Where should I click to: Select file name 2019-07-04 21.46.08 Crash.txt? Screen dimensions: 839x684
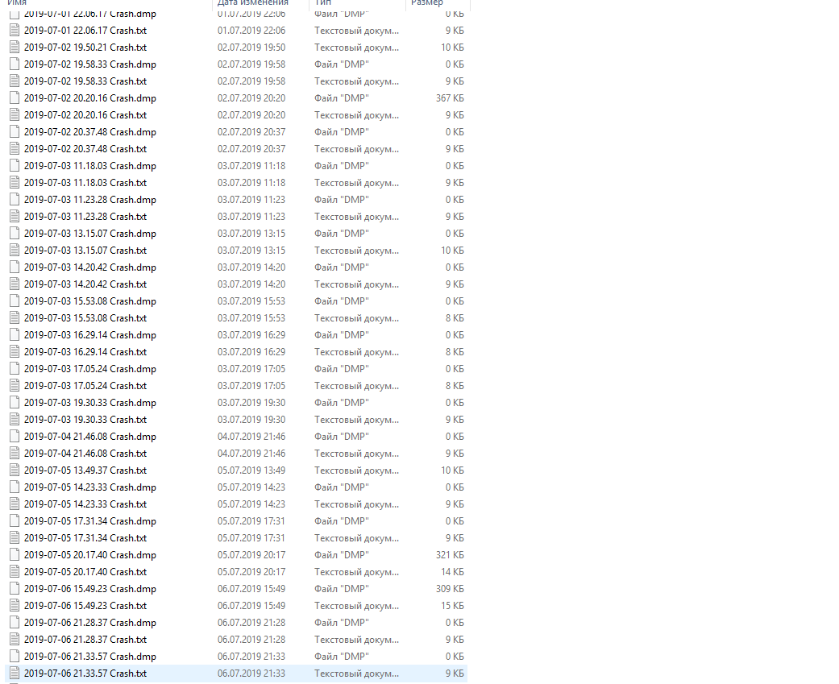85,454
